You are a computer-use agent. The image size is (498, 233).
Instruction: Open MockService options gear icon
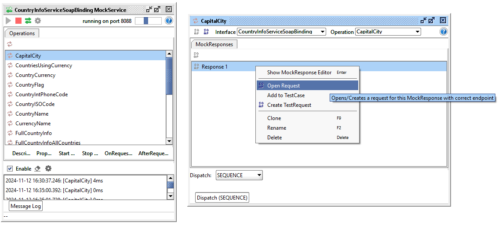coord(38,21)
